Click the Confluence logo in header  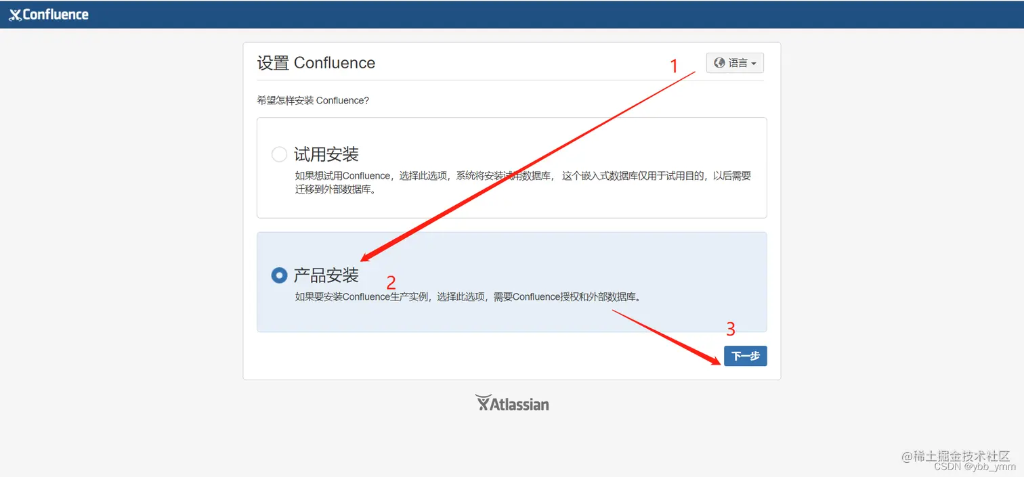[x=49, y=14]
